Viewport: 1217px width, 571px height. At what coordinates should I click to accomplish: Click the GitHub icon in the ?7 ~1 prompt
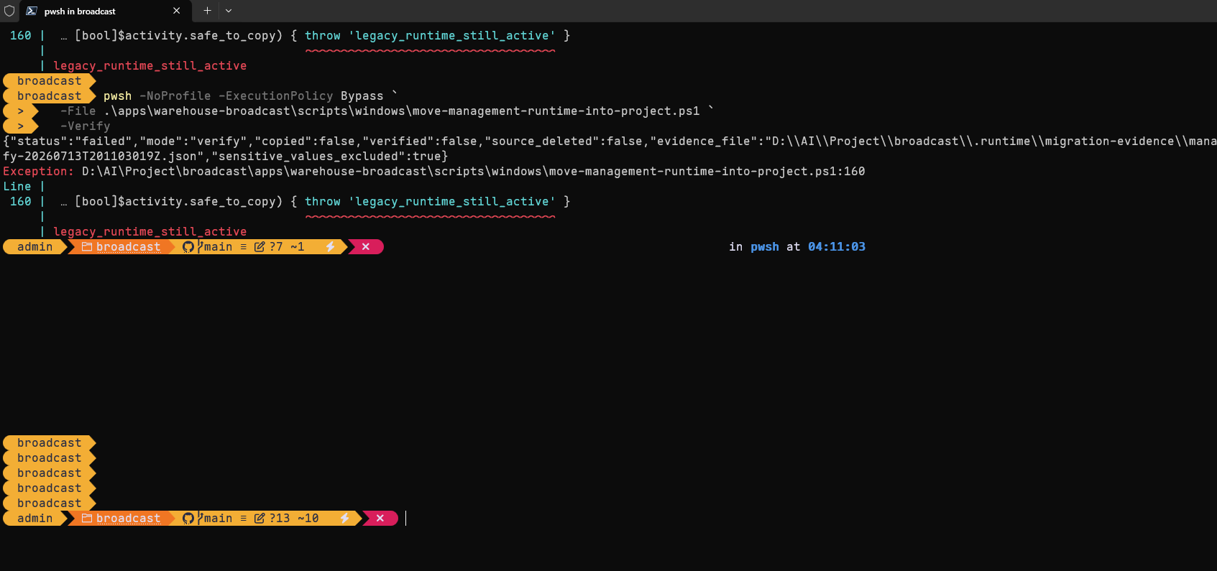tap(188, 246)
